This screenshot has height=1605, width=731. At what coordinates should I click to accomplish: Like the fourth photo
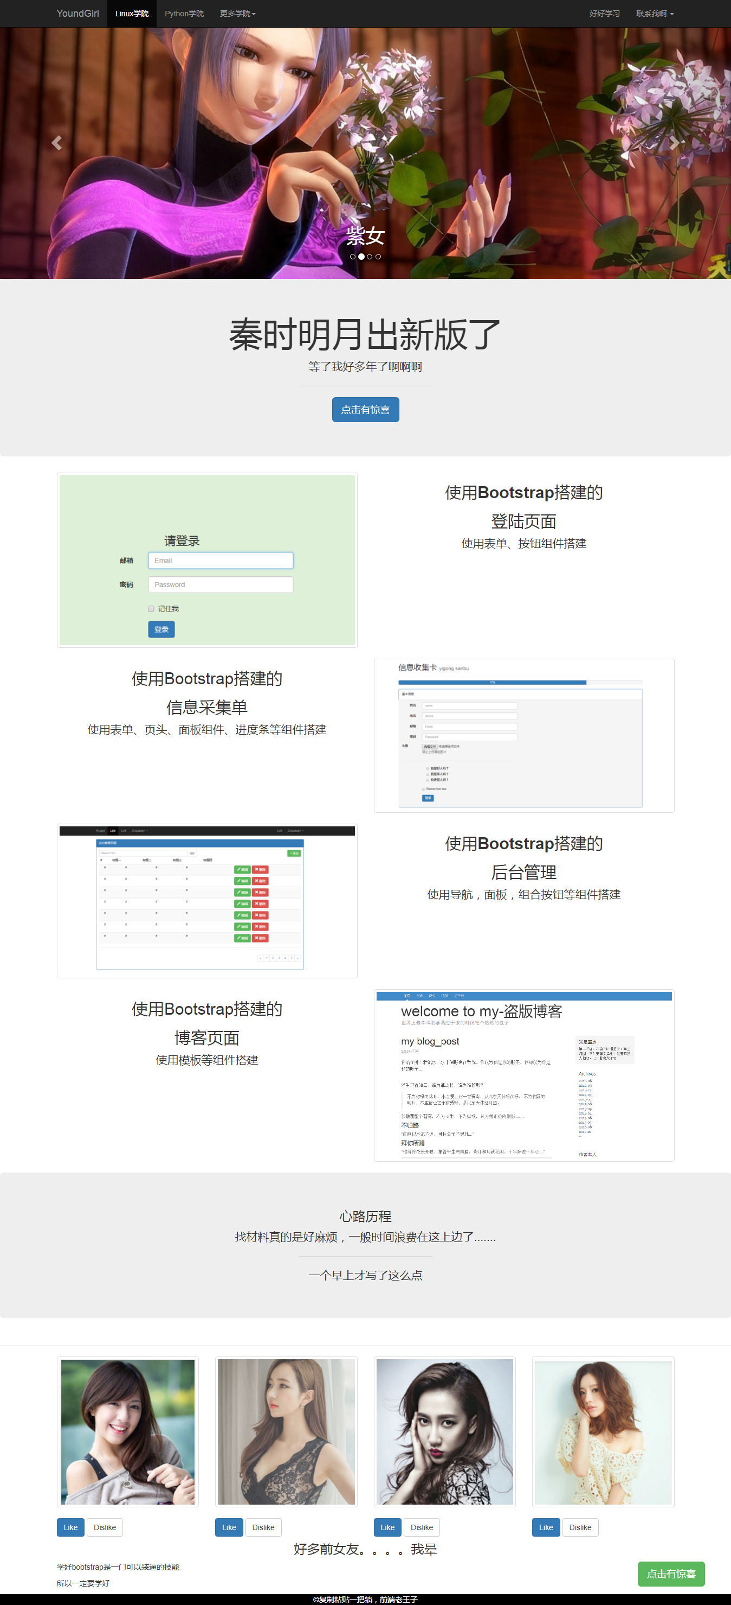point(546,1527)
